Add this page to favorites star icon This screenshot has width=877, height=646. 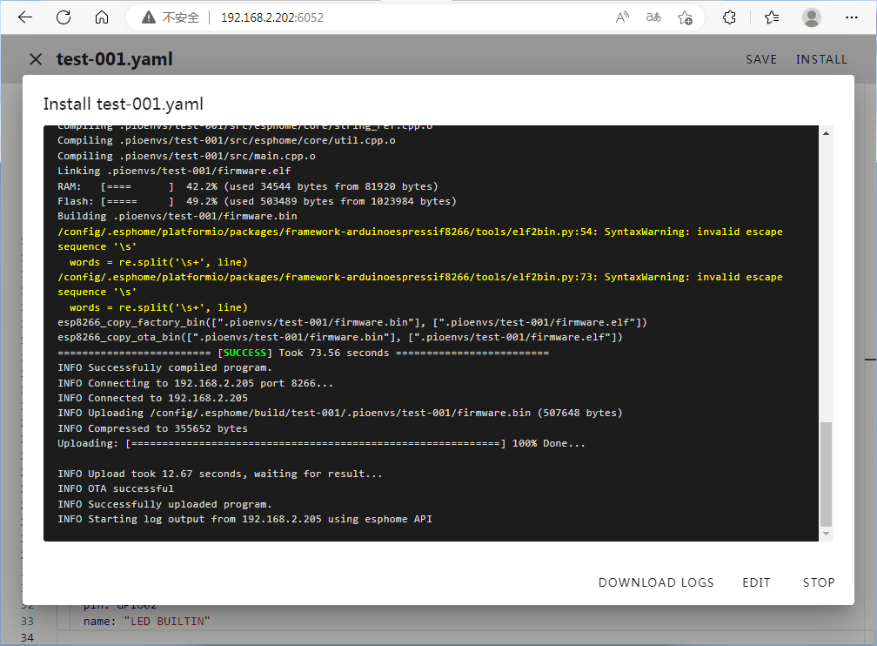click(685, 17)
